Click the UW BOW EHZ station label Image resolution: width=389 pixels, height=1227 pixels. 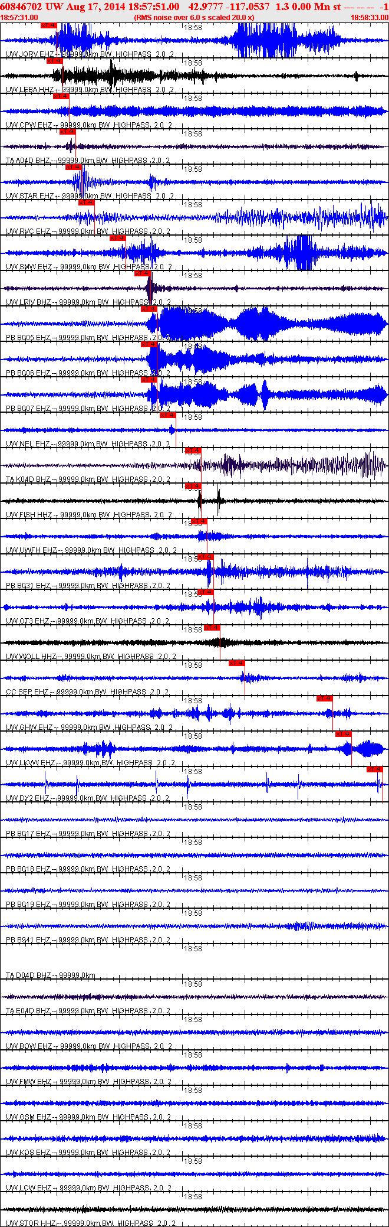click(29, 1046)
